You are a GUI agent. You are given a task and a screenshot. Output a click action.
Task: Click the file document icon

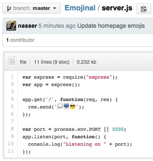point(12,62)
